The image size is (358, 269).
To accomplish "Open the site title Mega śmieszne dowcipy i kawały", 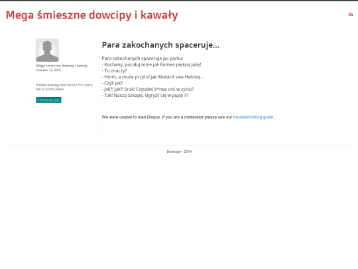I will click(x=91, y=15).
